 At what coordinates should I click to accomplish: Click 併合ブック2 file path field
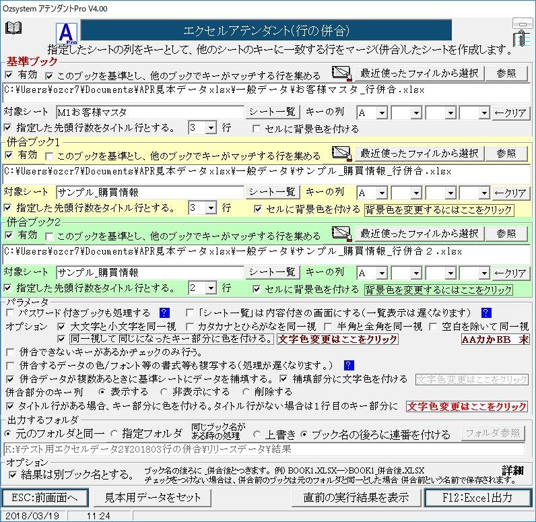click(267, 255)
